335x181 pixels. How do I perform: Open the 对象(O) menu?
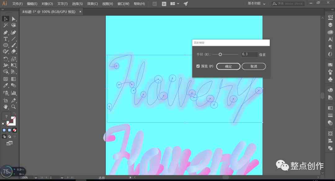(x=47, y=4)
